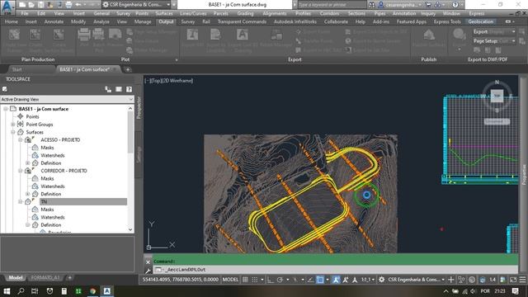Open the Surfaces menu in menu bar

coord(164,13)
